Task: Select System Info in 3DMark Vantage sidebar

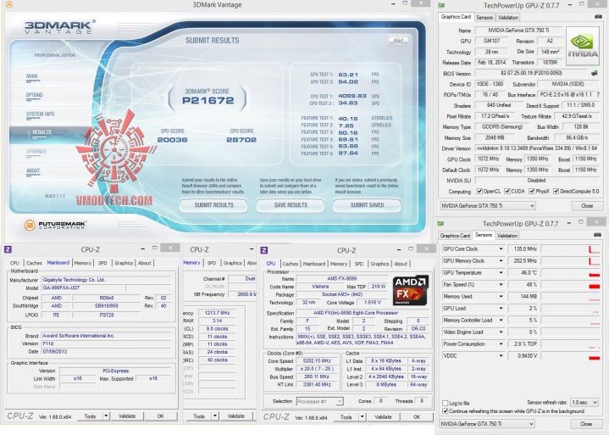Action: [x=40, y=115]
